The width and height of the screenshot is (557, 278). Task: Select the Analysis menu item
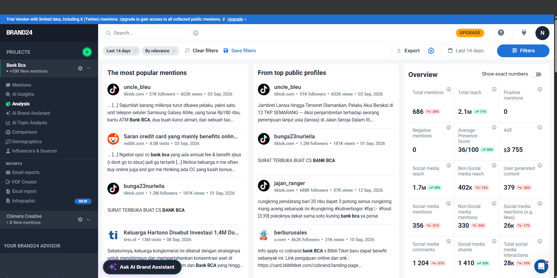point(21,104)
